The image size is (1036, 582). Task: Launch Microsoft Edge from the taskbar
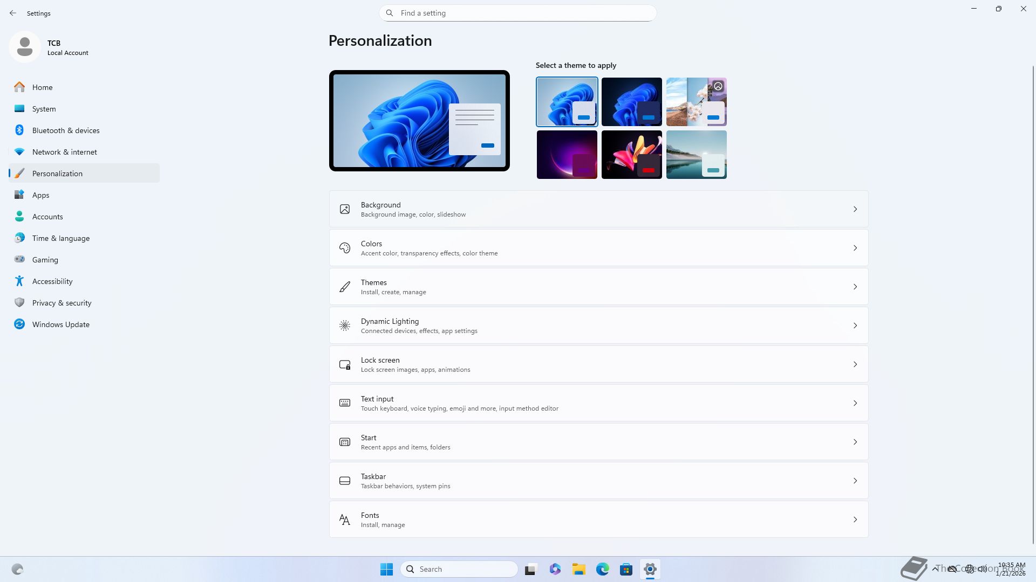pos(602,569)
